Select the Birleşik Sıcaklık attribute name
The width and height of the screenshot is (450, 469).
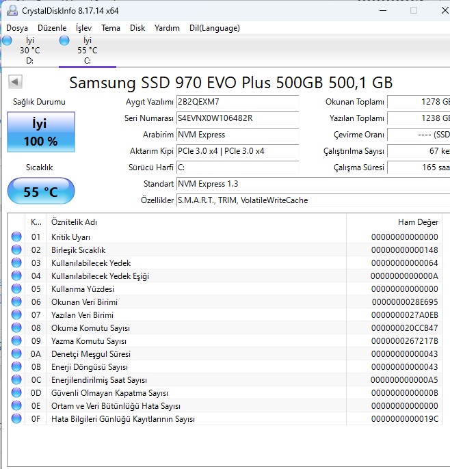click(x=79, y=250)
